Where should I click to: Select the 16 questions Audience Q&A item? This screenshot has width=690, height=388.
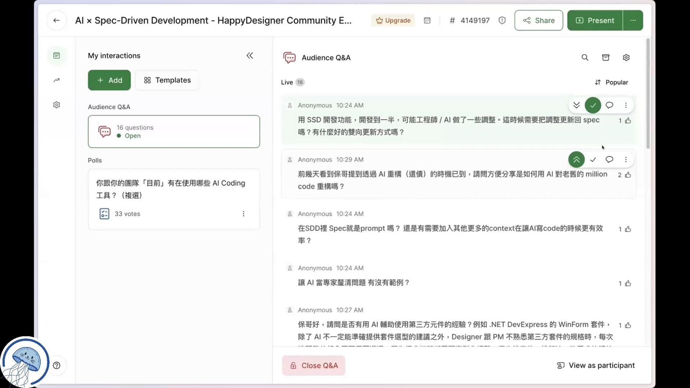(174, 131)
